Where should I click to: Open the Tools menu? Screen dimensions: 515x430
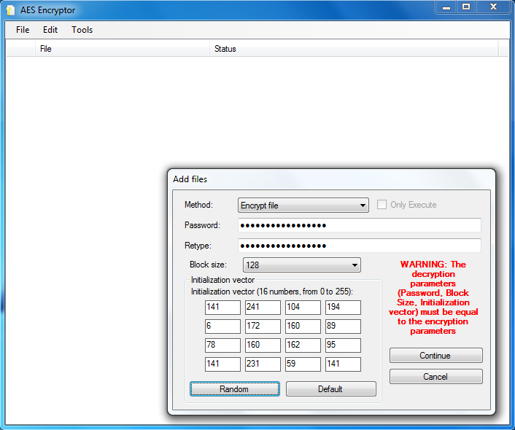(x=82, y=30)
